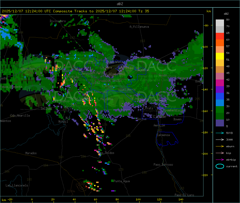240x203 pixels.
Task: Click the Pampa_Diamante map label
Action: pos(11,87)
